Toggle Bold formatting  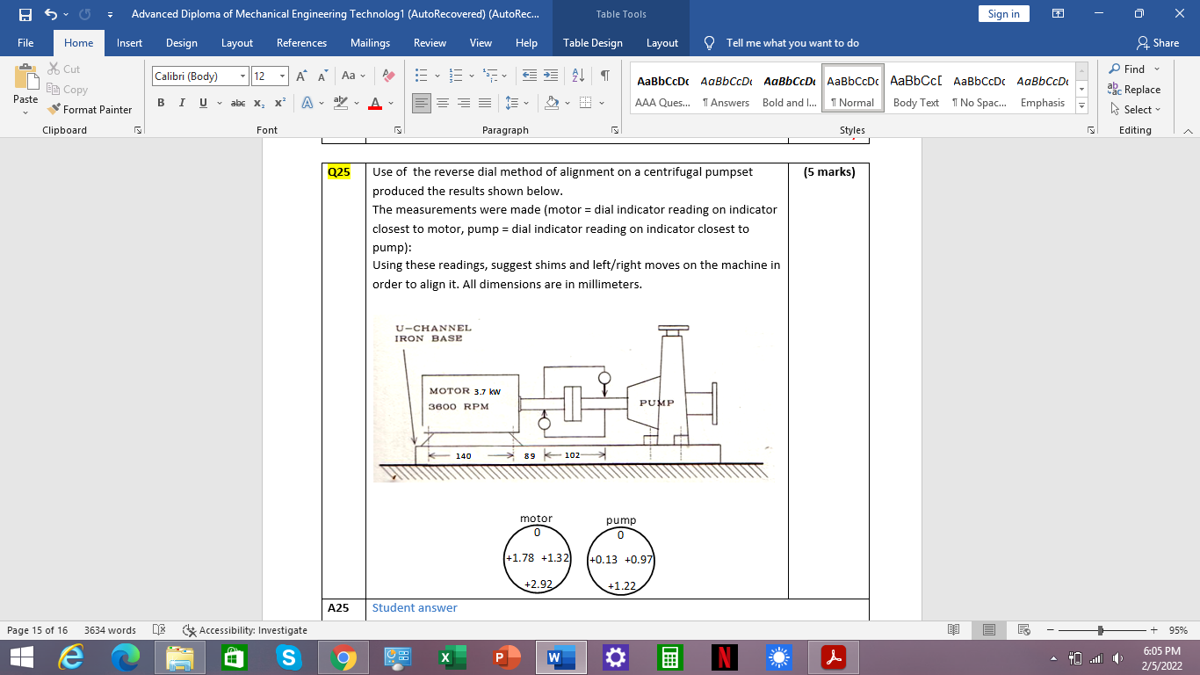pos(161,103)
